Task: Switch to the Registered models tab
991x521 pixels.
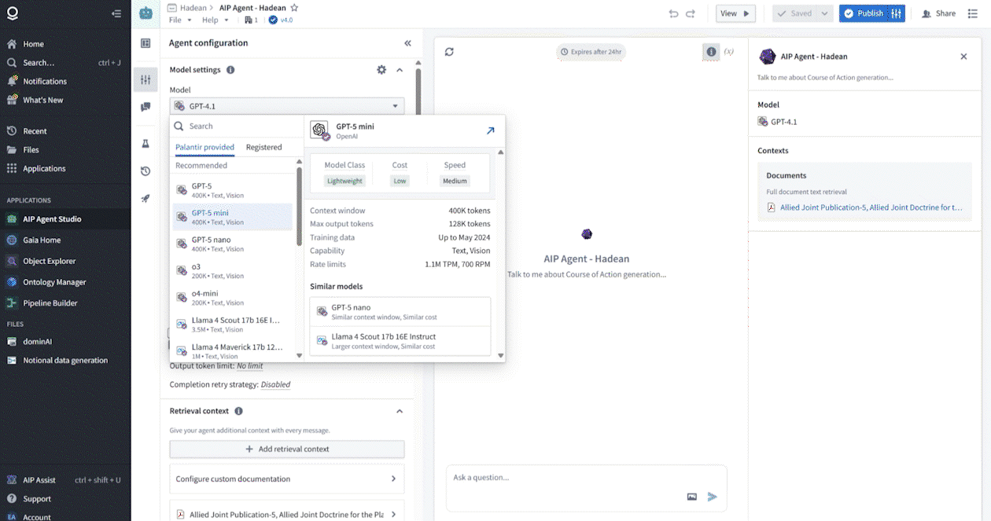Action: point(263,147)
